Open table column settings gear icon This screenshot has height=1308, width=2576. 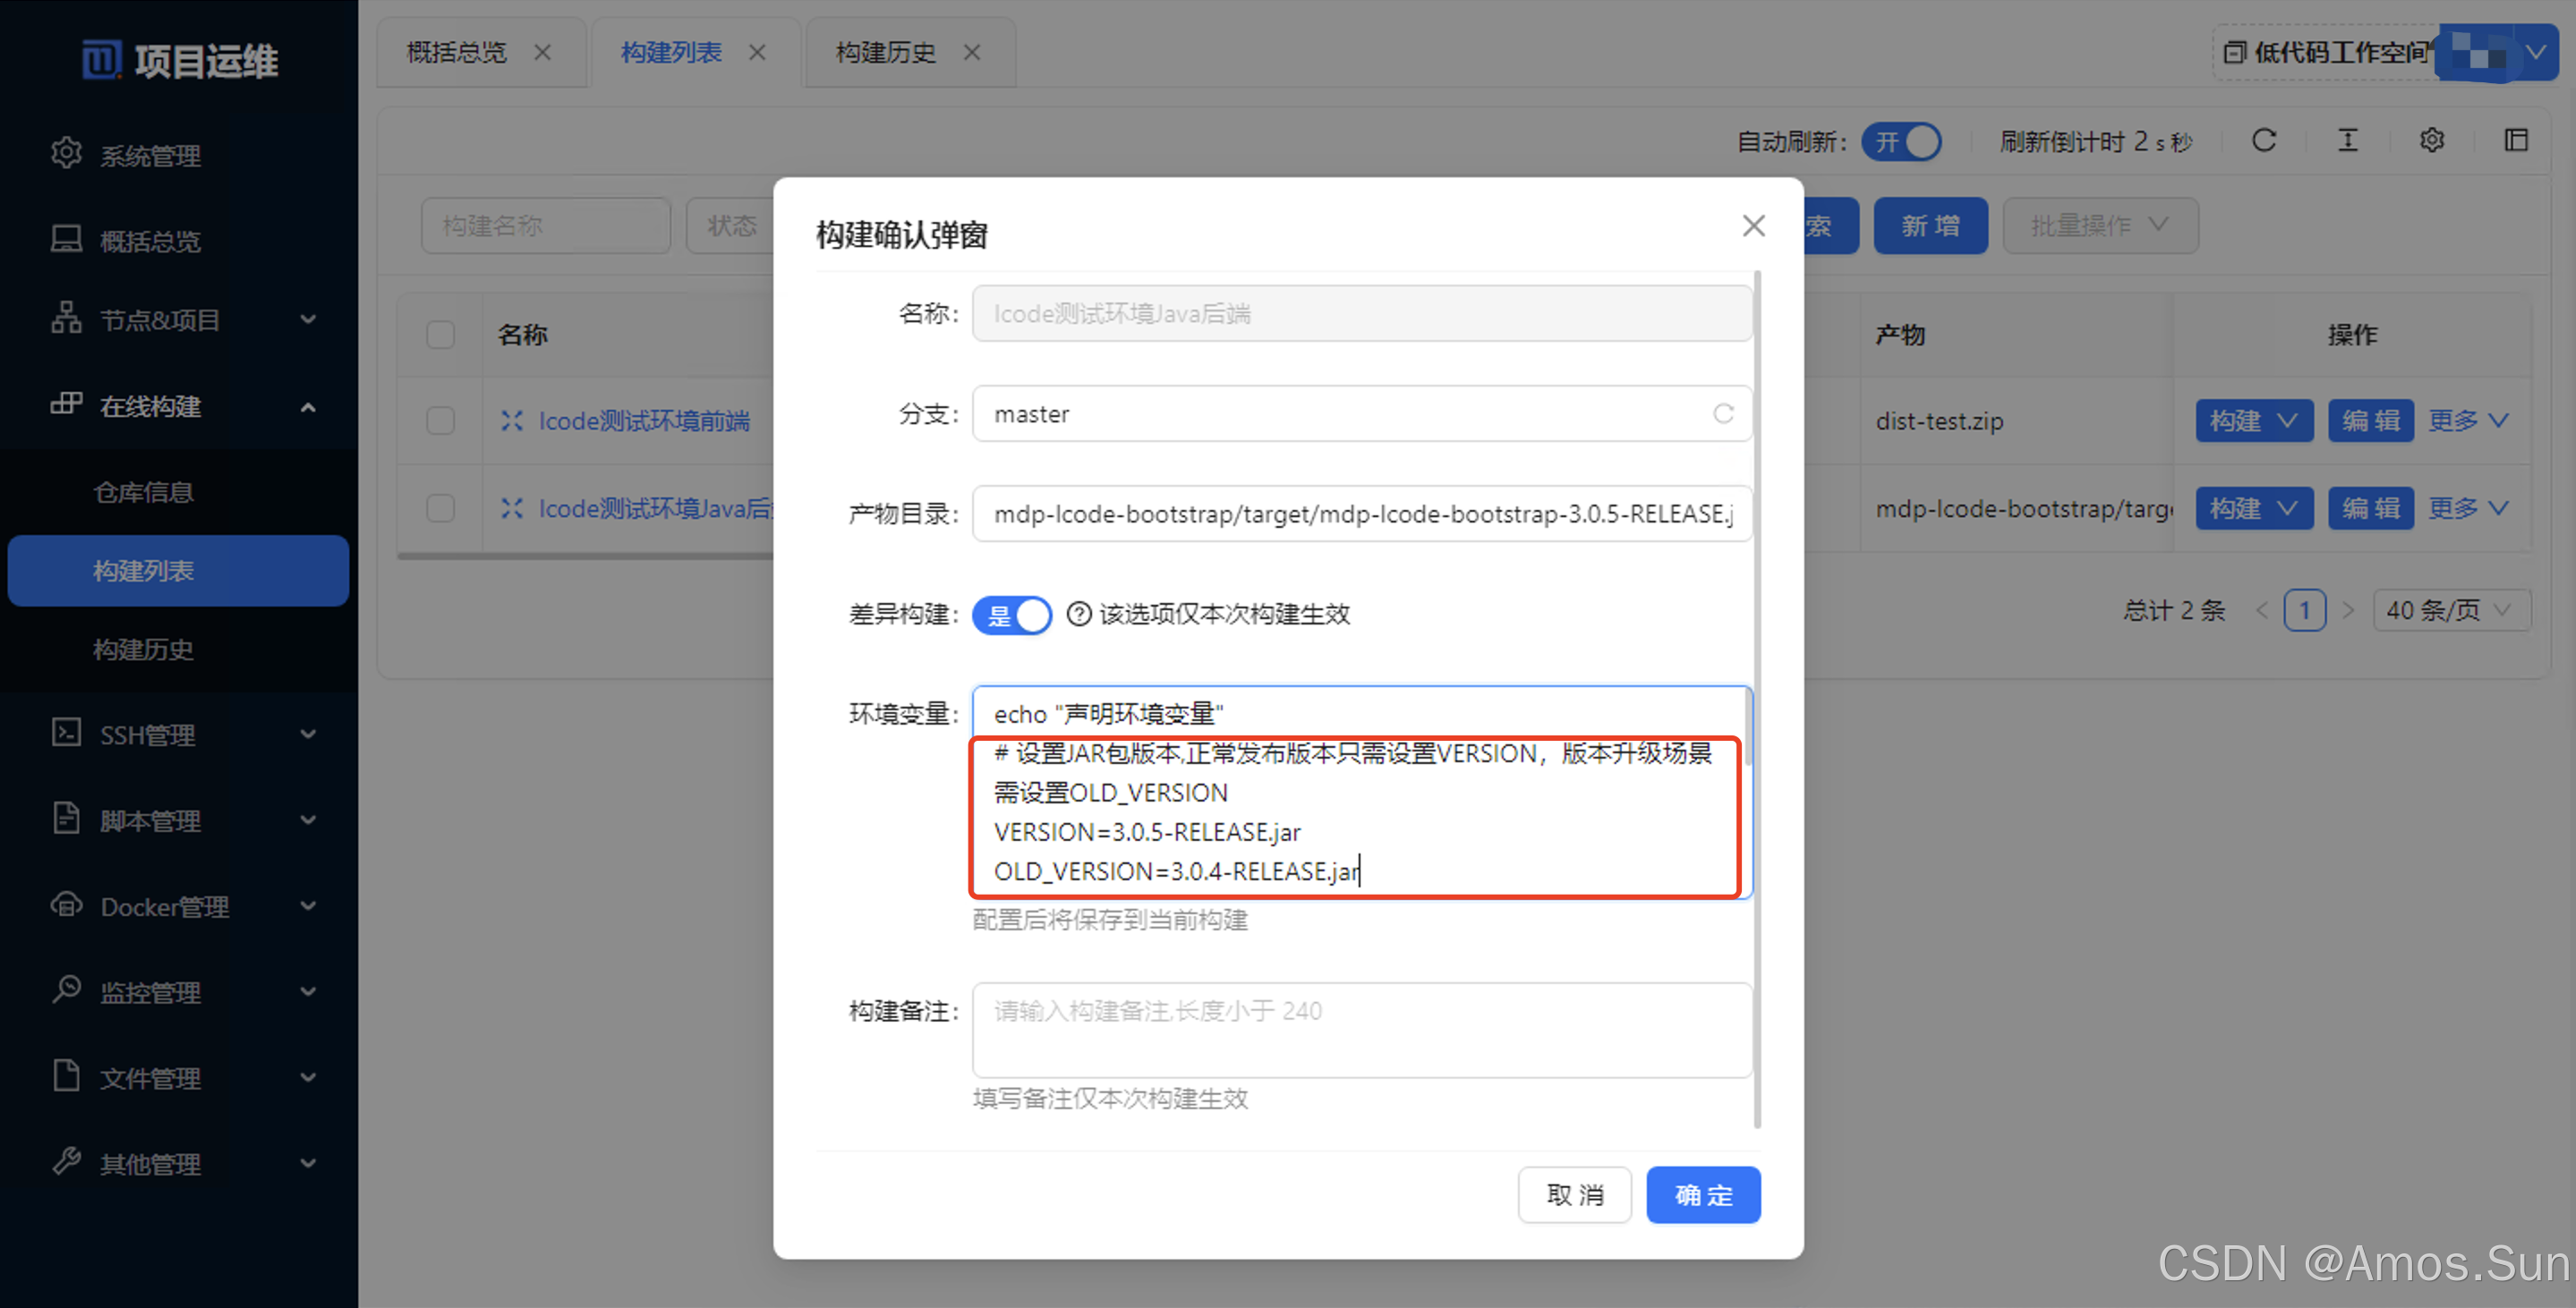(2431, 140)
